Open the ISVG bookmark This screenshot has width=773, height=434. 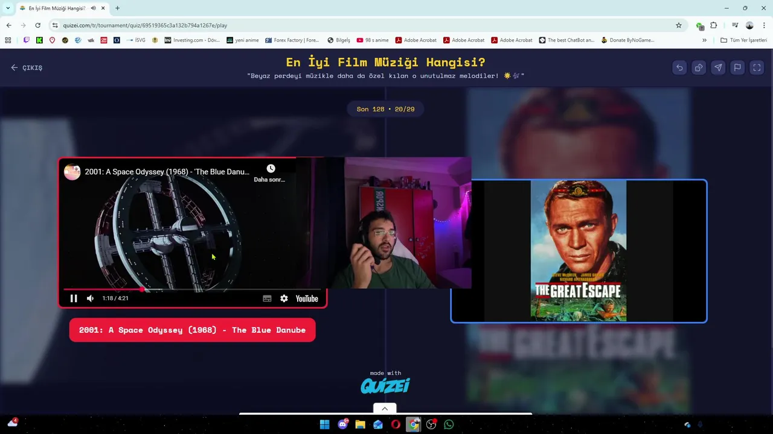point(135,40)
